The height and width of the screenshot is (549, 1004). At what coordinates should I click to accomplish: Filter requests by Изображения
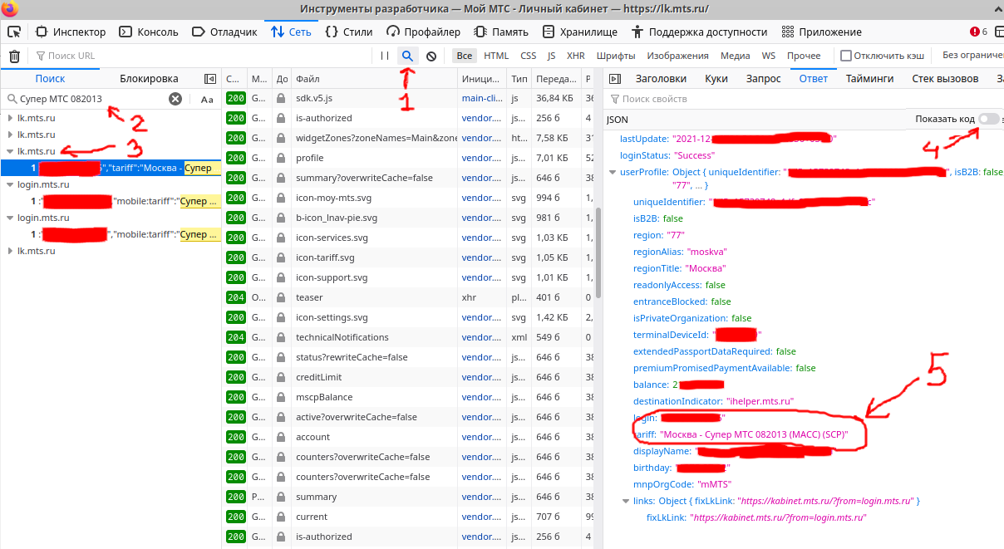click(677, 56)
